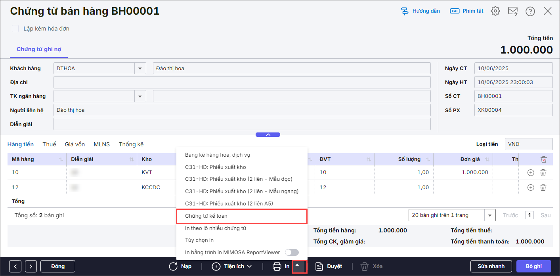560x276 pixels.
Task: Click the Nạp reload button
Action: 180,266
